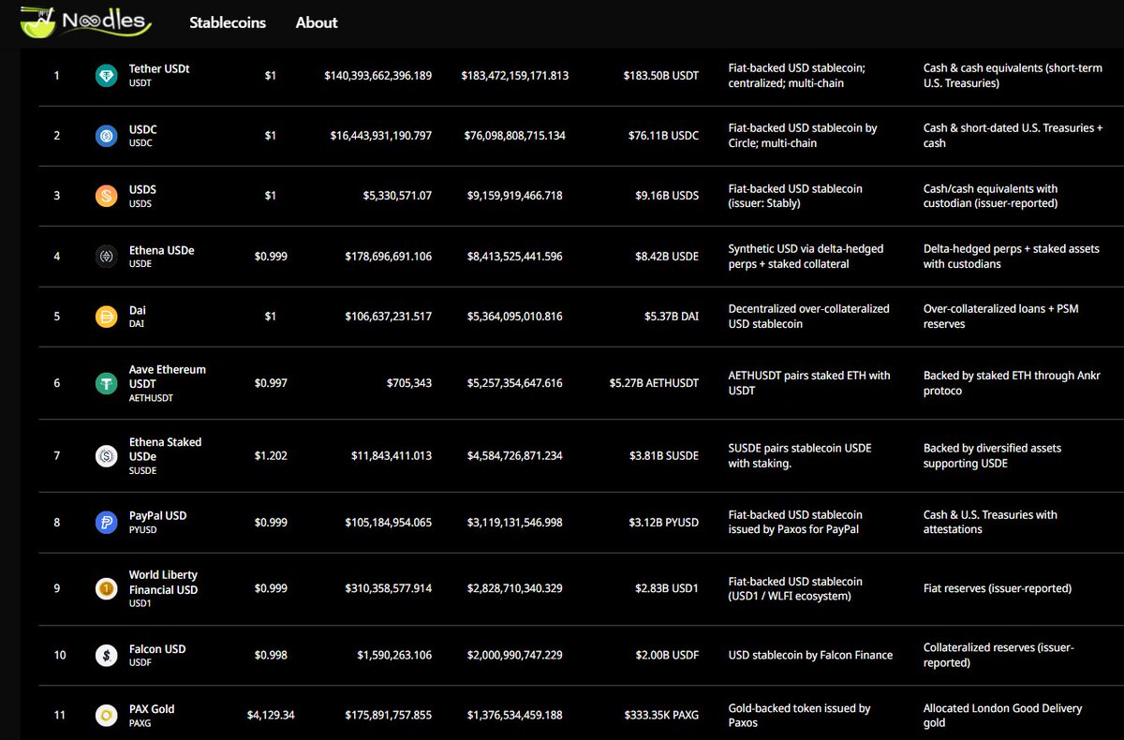The height and width of the screenshot is (740, 1124).
Task: Click market cap $5,364,095,010.816
Action: 515,317
